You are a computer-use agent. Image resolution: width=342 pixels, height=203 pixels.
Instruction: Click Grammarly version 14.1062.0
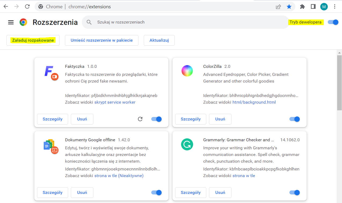coord(290,140)
